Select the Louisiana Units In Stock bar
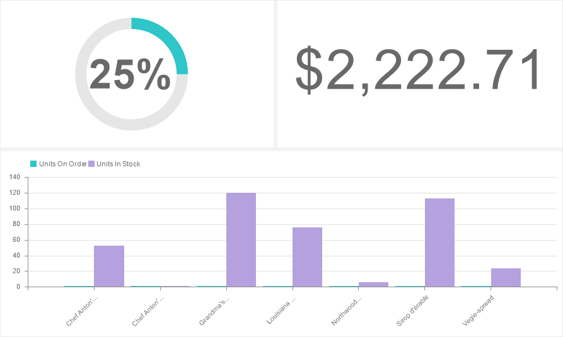This screenshot has width=563, height=337. [307, 257]
